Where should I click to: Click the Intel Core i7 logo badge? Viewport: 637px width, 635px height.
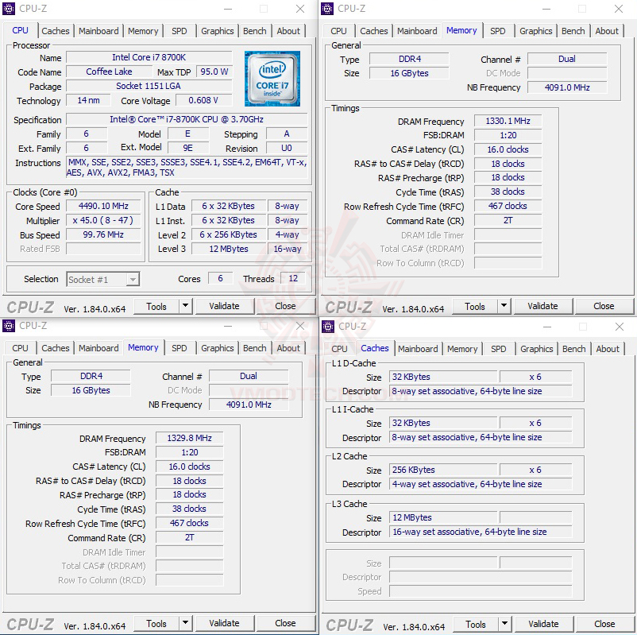272,79
